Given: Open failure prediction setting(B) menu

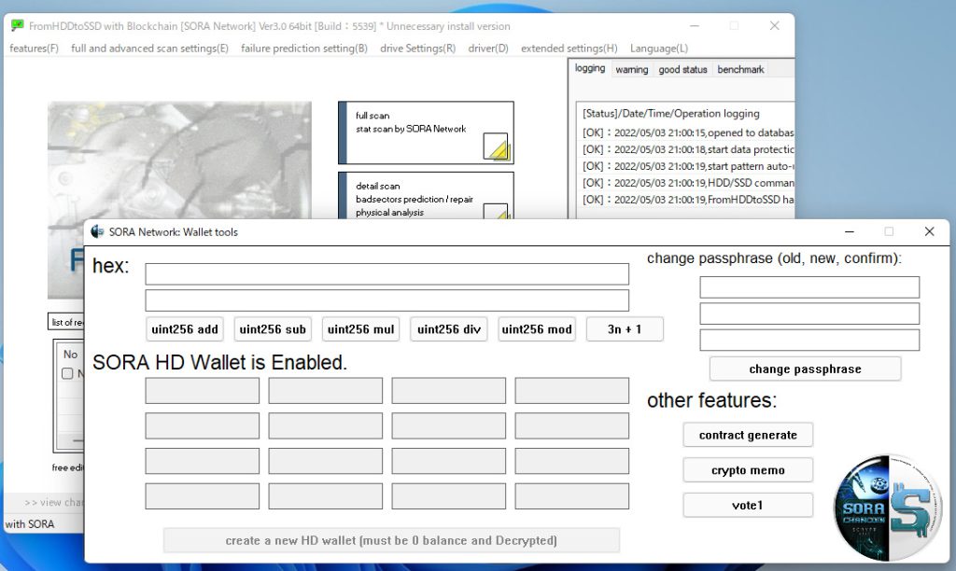Looking at the screenshot, I should (x=304, y=49).
